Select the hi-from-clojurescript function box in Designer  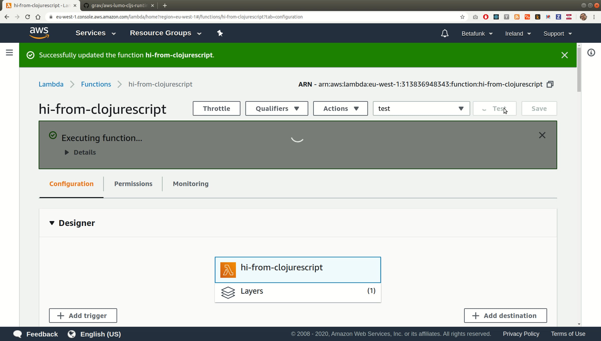298,270
